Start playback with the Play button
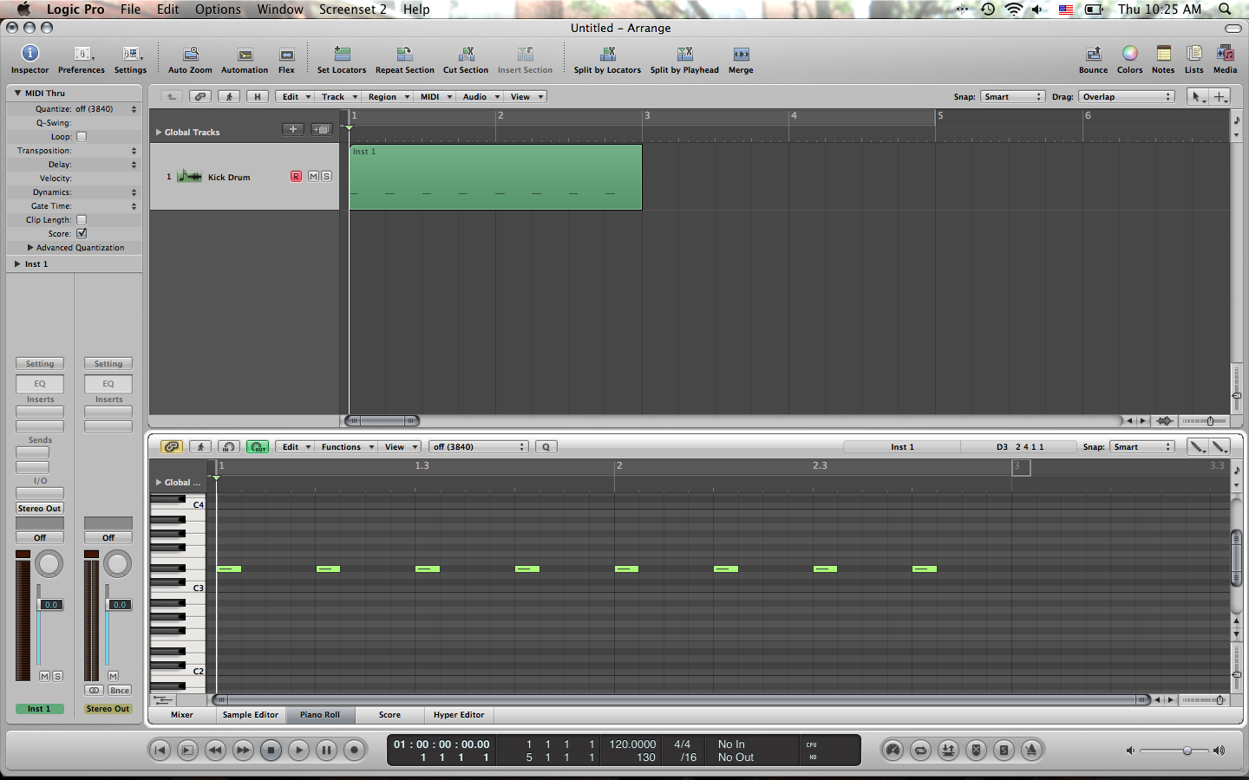Image resolution: width=1249 pixels, height=780 pixels. click(x=298, y=751)
